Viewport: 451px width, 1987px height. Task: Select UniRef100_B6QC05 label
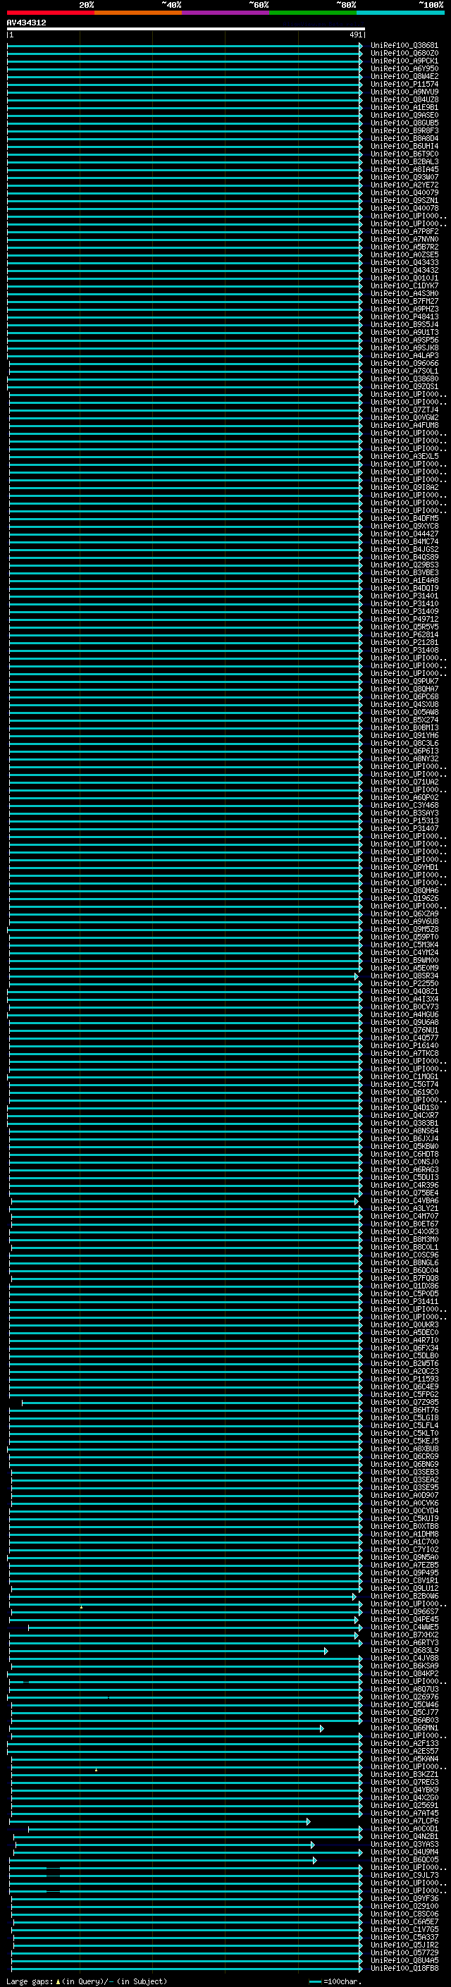point(404,1859)
